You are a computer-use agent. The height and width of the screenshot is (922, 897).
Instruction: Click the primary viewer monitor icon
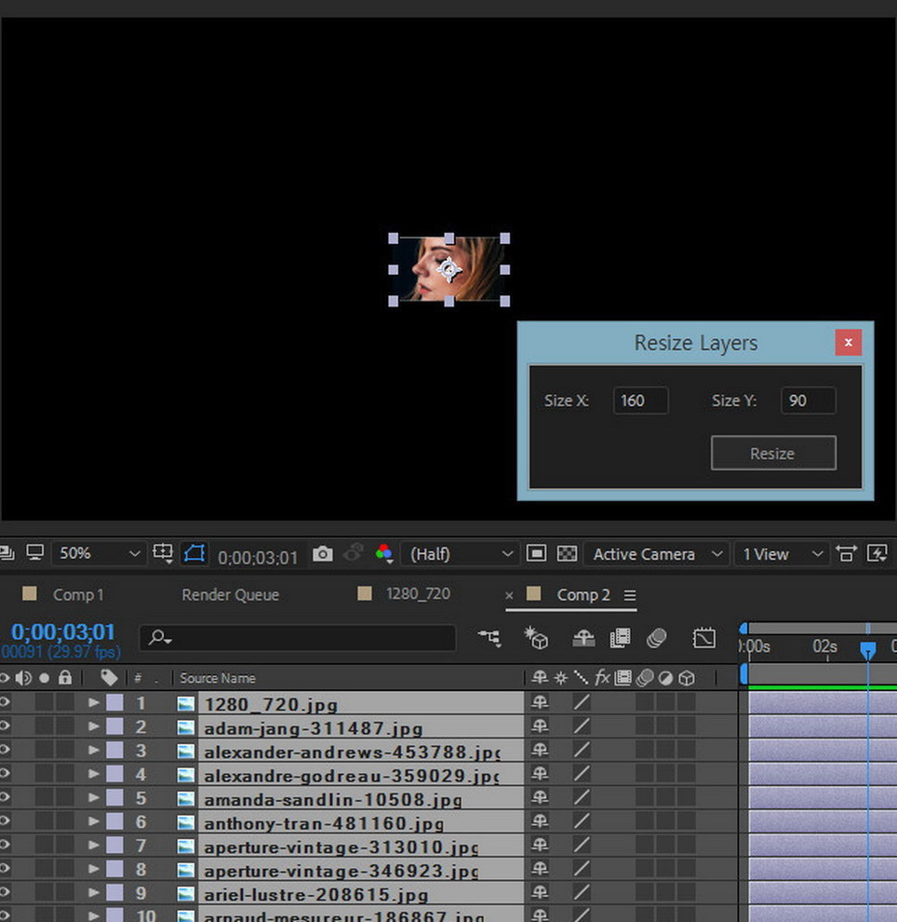click(35, 552)
